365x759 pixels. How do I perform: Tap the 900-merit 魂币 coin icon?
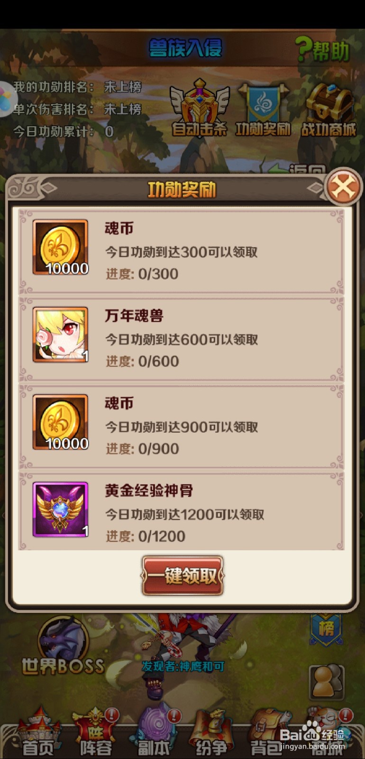[61, 422]
